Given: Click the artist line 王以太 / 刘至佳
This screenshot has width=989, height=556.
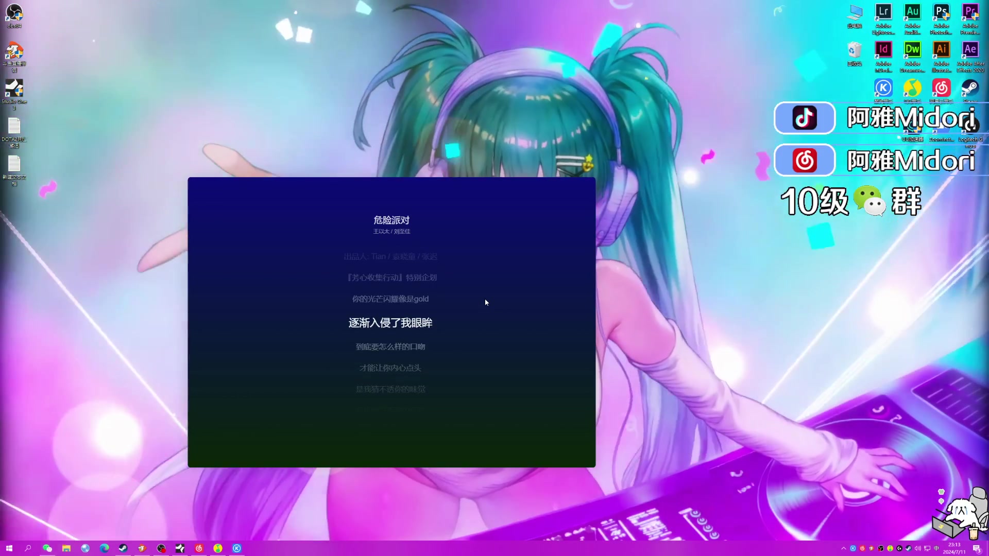Looking at the screenshot, I should (x=391, y=232).
